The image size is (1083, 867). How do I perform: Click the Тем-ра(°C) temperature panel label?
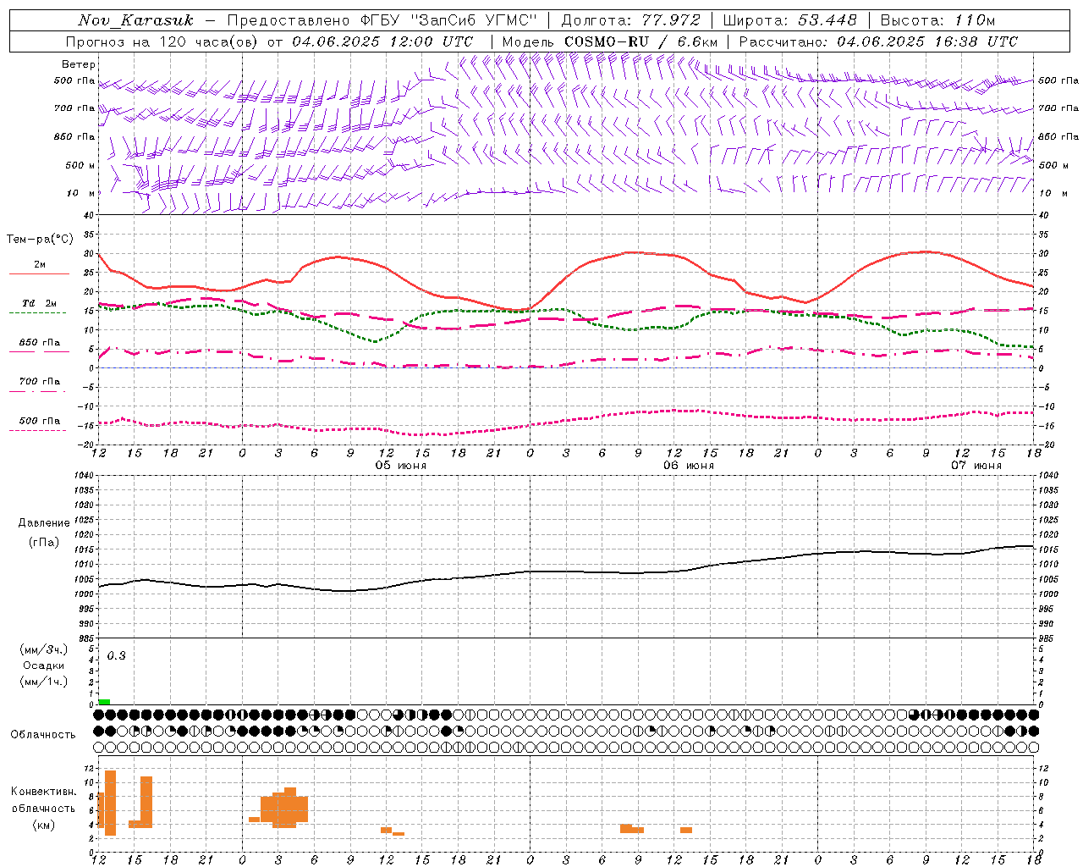40,240
